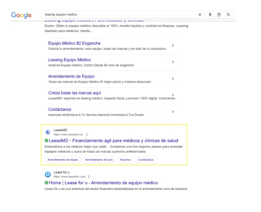This screenshot has width=261, height=212.
Task: Click the magnifying glass search icon
Action: coord(229,15)
